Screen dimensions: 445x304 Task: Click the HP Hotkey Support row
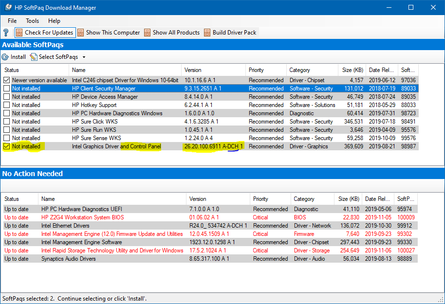pyautogui.click(x=94, y=105)
